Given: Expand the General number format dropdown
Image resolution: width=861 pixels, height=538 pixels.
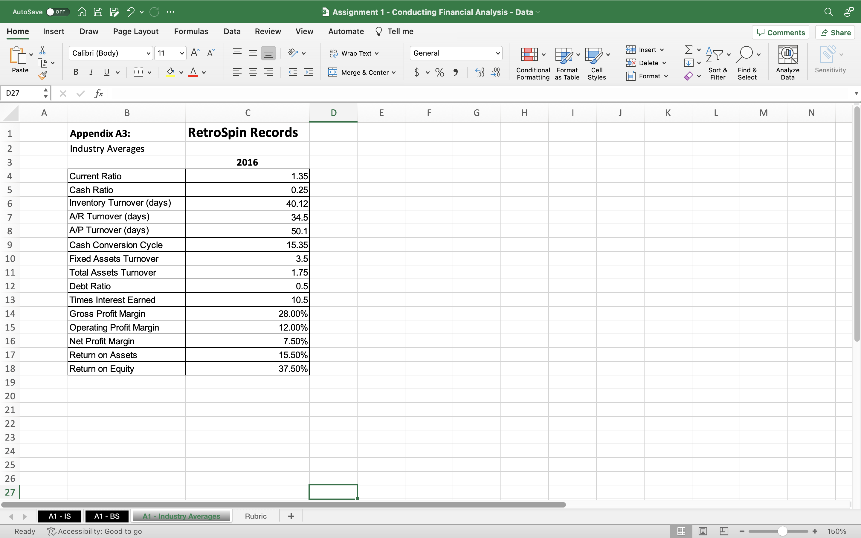Looking at the screenshot, I should click(x=497, y=54).
